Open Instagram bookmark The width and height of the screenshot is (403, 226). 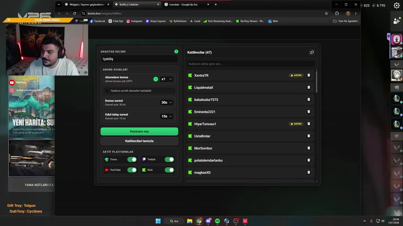(x=134, y=21)
